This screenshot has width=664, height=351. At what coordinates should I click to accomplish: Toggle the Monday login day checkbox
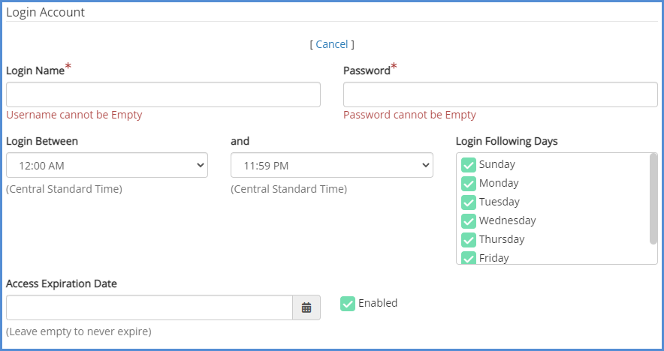469,184
